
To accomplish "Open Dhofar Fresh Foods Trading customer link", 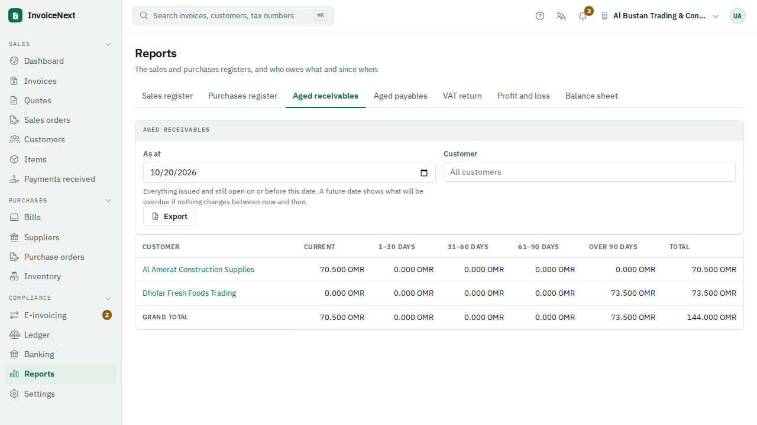I will (x=189, y=293).
